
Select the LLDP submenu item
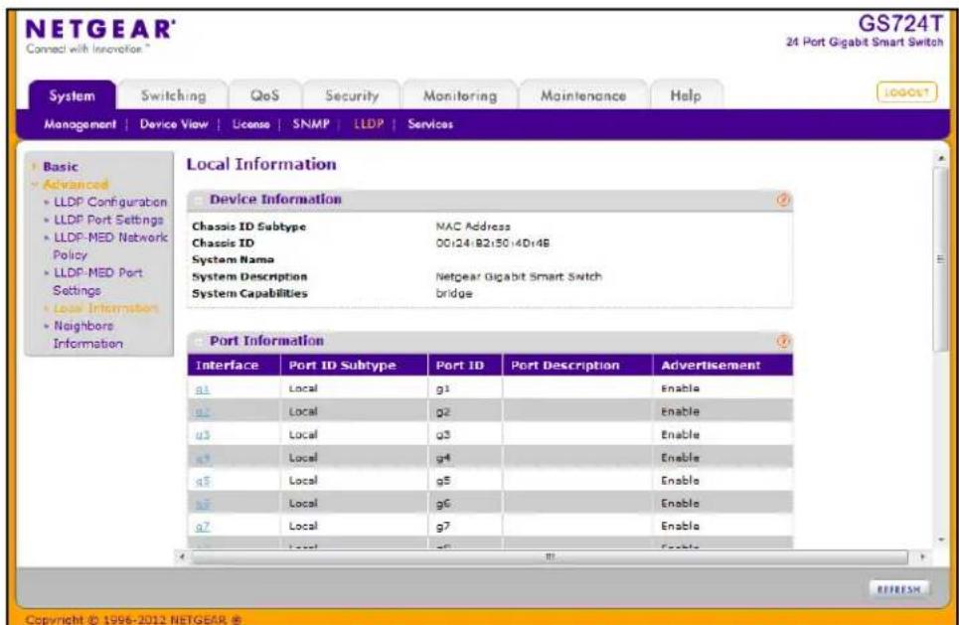[369, 124]
